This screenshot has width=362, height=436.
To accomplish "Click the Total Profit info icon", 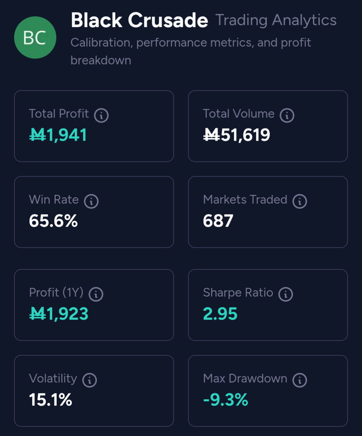I will click(x=101, y=116).
